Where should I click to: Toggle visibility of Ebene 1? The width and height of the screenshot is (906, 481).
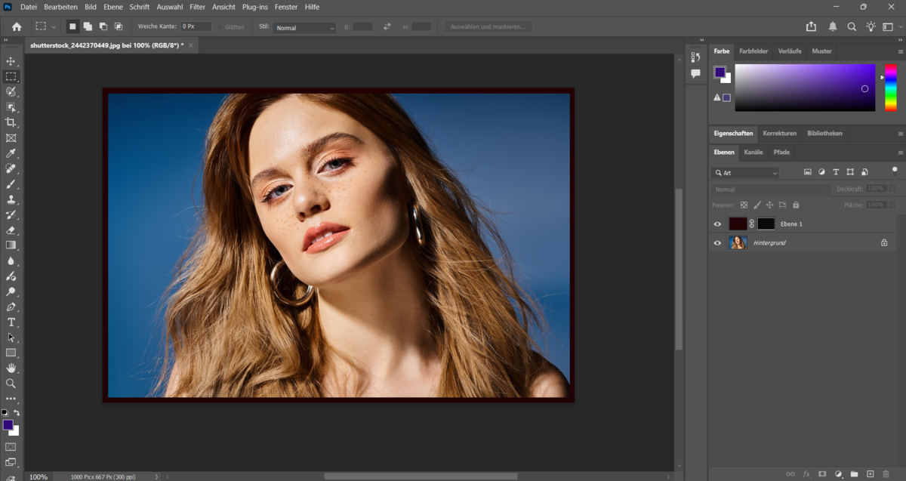tap(716, 224)
